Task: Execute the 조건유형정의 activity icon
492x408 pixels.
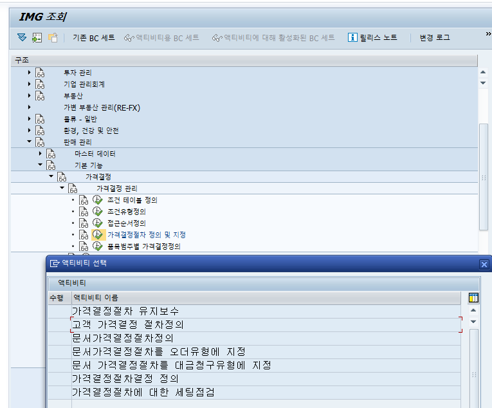Action: click(98, 211)
